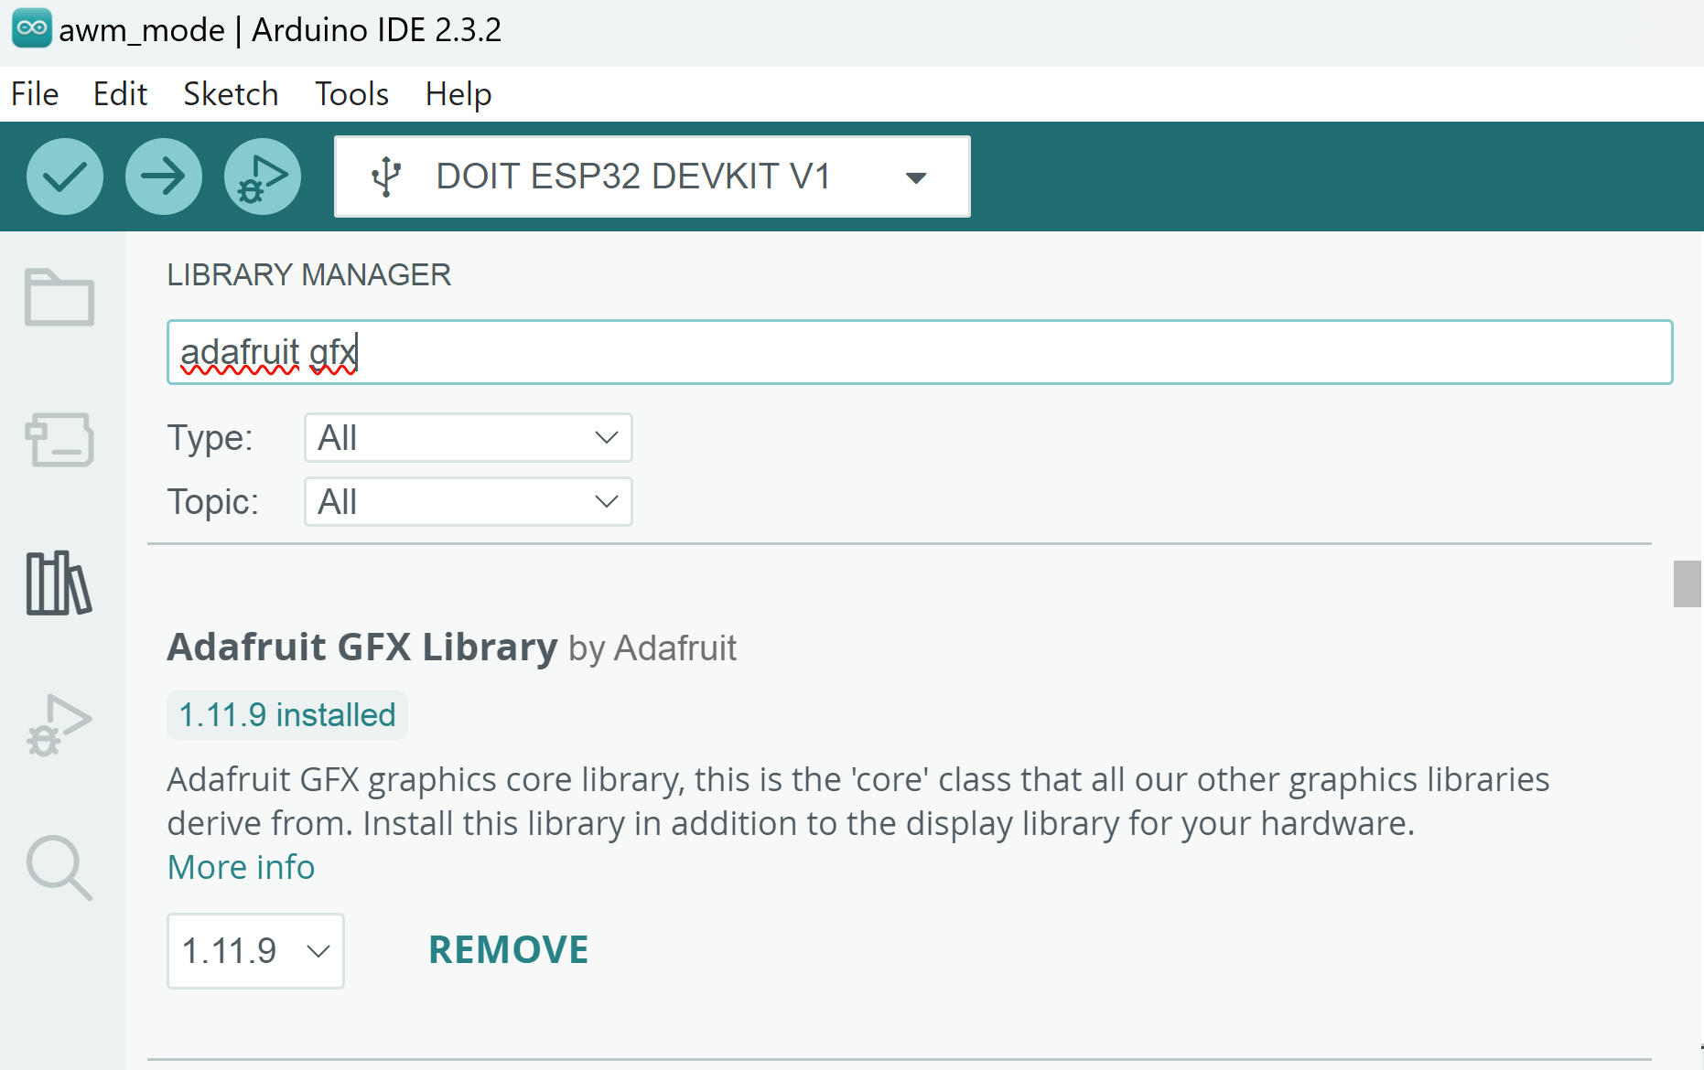Click REMOVE for Adafruit GFX Library
The height and width of the screenshot is (1070, 1704).
[509, 950]
